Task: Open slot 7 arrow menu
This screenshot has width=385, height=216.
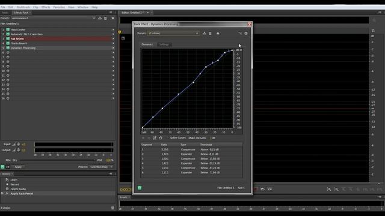Action: [113, 57]
